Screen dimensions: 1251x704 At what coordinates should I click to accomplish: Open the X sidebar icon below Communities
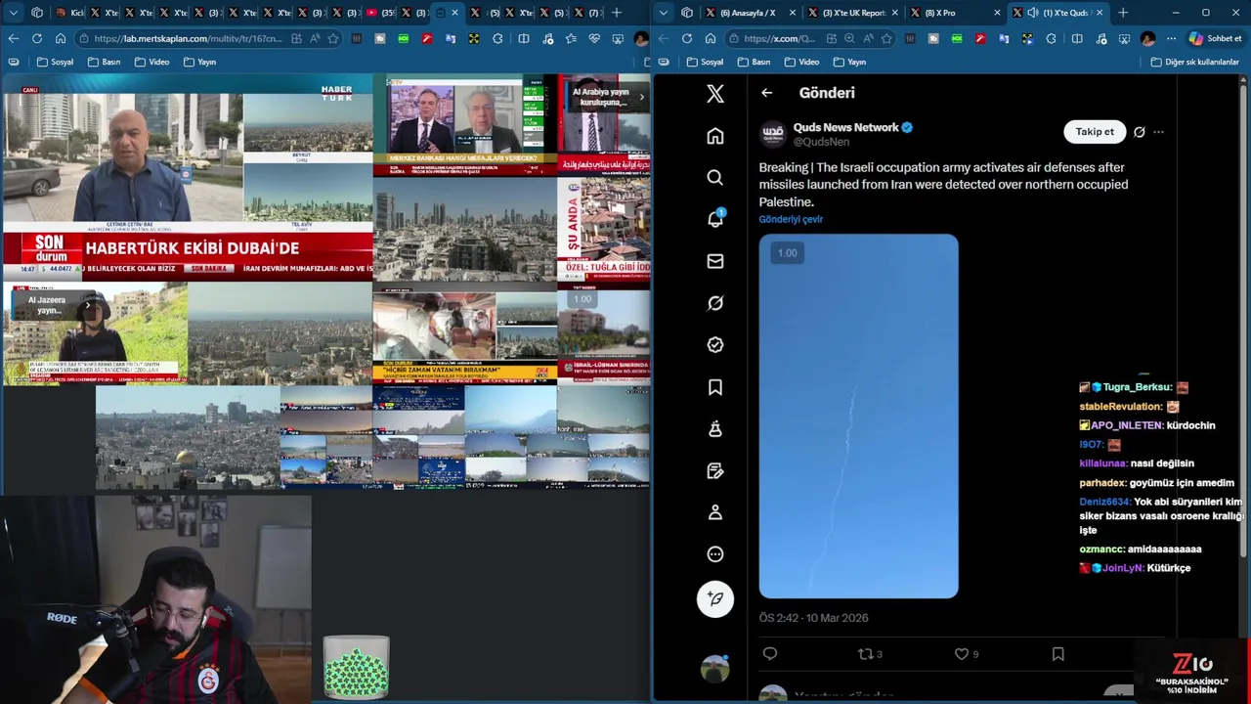[715, 470]
